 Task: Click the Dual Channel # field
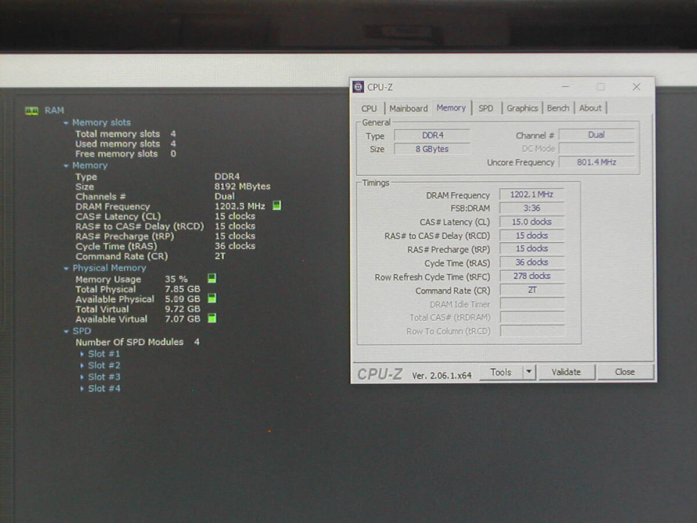click(x=597, y=135)
